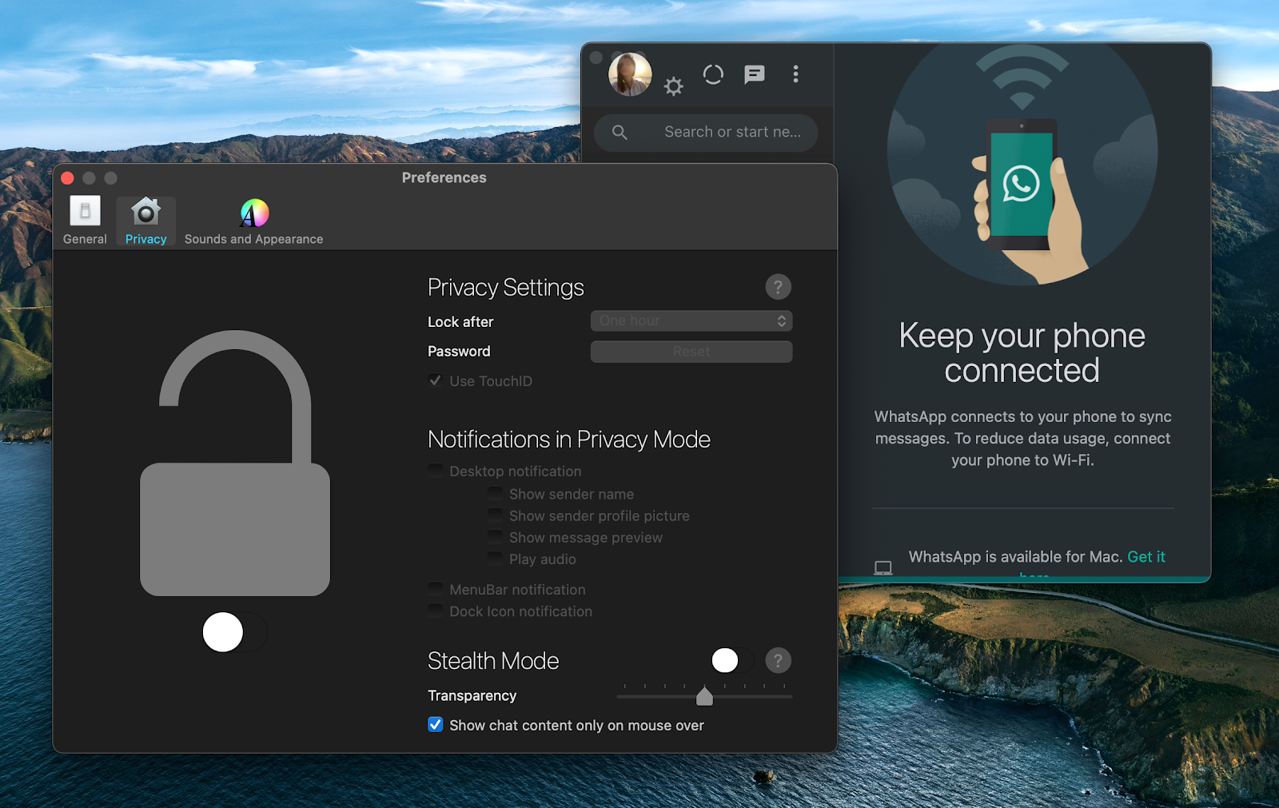Select the Privacy preferences tab
1279x808 pixels.
pos(145,221)
